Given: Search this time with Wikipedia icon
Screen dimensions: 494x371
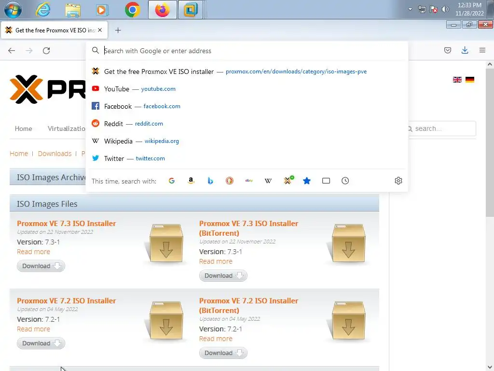Looking at the screenshot, I should (x=268, y=181).
